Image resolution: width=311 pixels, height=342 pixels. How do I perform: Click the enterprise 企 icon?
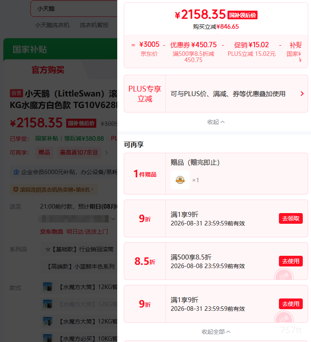click(x=16, y=172)
